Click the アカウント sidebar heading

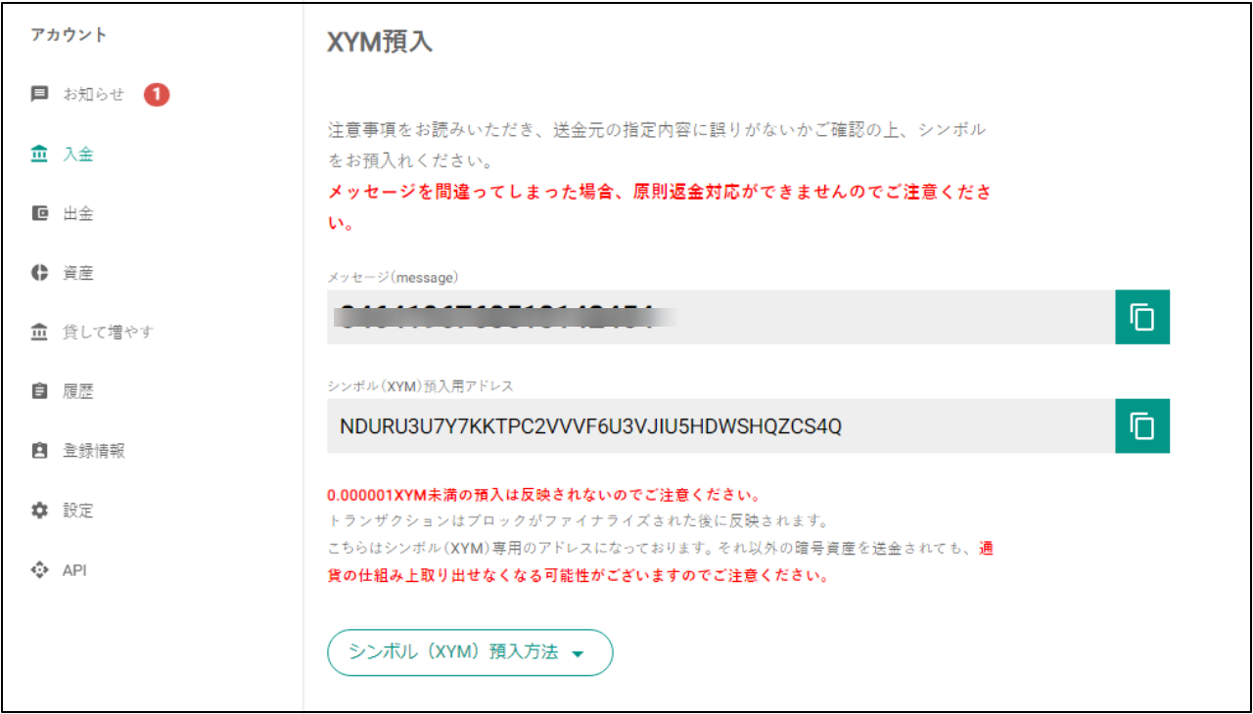[69, 35]
